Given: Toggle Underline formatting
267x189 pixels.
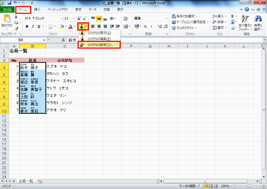Looking at the screenshot, I should (x=39, y=27).
